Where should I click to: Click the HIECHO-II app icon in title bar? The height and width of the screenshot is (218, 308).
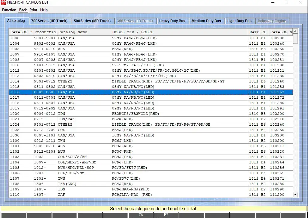point(3,3)
